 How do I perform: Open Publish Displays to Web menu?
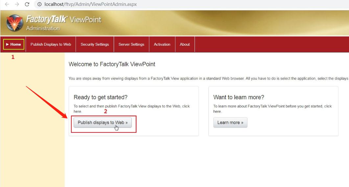51,44
